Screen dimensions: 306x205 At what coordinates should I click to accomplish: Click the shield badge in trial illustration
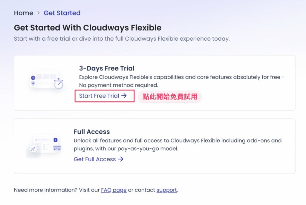33,83
